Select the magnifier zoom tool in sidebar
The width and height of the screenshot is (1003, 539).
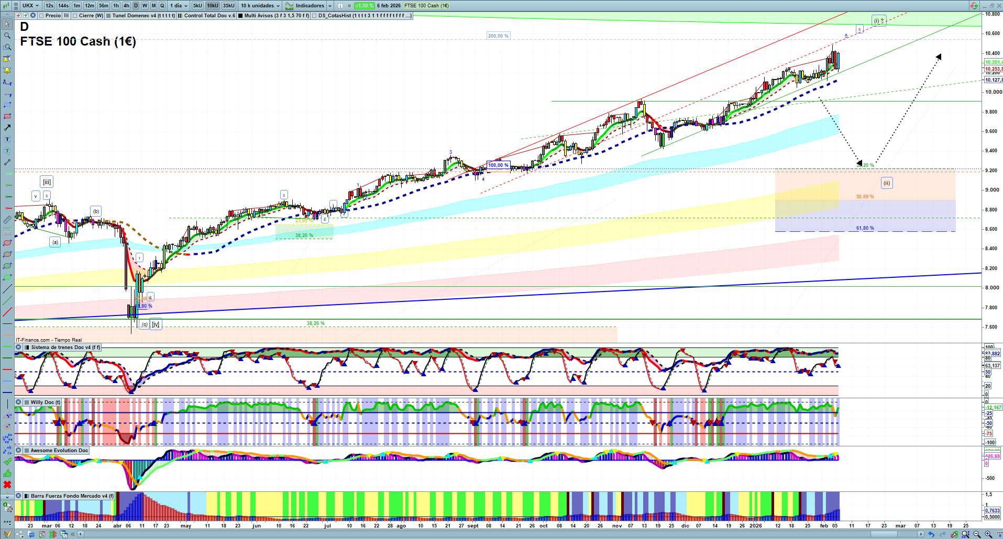click(x=7, y=36)
